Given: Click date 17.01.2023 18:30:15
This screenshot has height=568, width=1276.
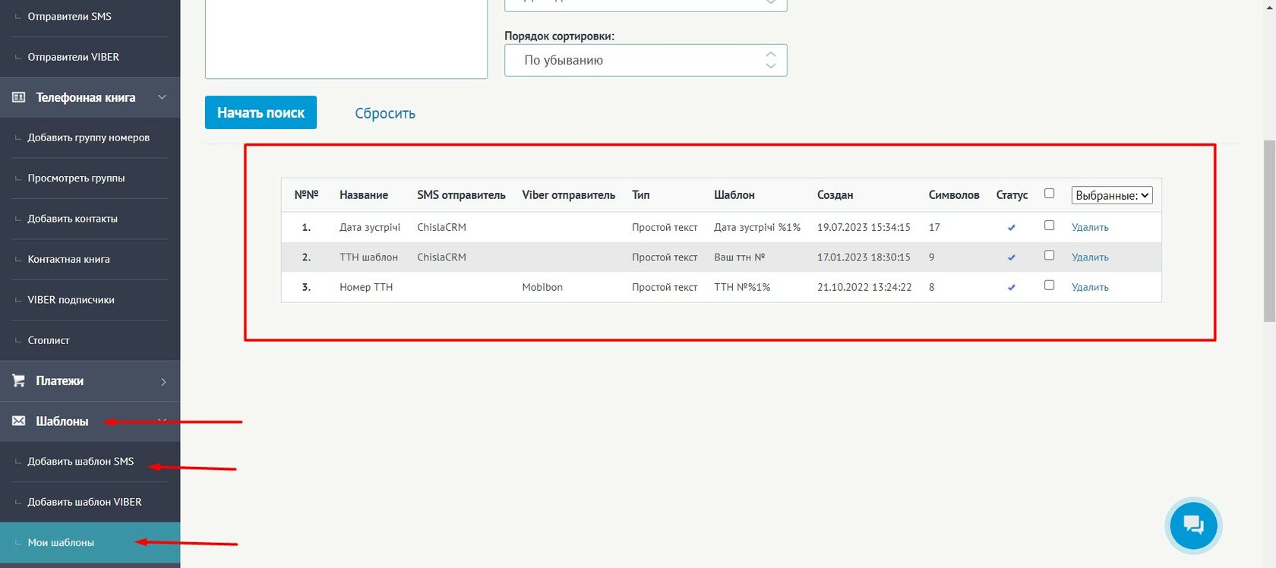Looking at the screenshot, I should pyautogui.click(x=864, y=257).
